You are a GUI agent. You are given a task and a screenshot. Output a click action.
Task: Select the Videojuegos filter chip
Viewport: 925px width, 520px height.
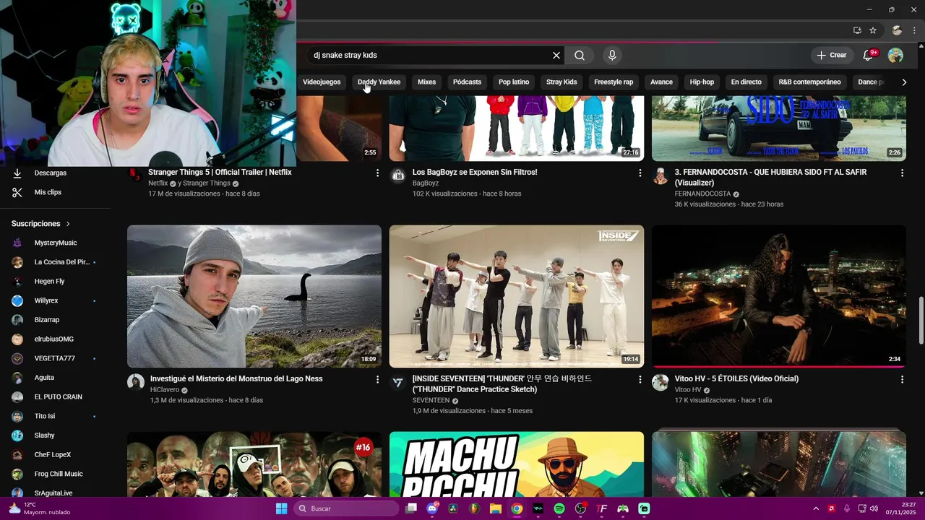tap(322, 82)
